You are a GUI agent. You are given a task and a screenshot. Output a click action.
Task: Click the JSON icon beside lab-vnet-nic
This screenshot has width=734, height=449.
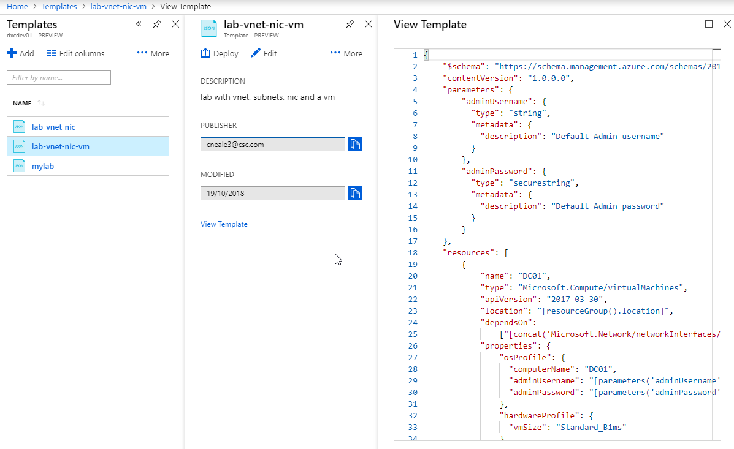click(x=19, y=127)
